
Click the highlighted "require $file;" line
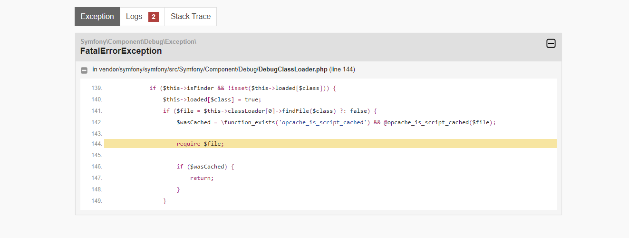[x=200, y=144]
